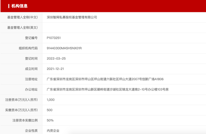
Task: Click the 登记时间 label
Action: (x=31, y=58)
